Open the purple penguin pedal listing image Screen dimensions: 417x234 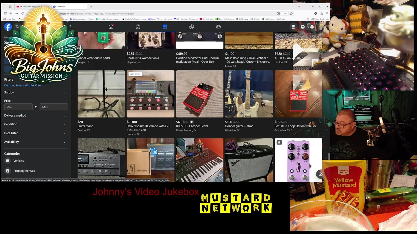[298, 160]
